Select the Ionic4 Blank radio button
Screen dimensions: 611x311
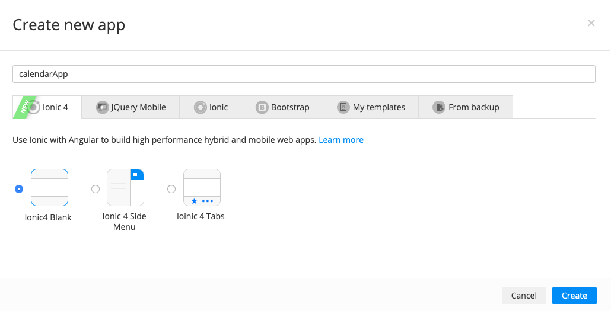[x=19, y=189]
